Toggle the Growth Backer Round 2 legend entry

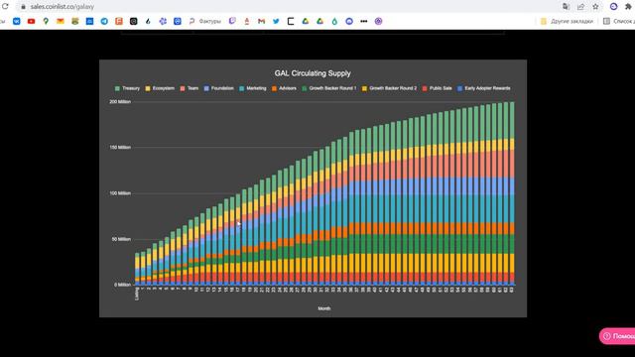coord(389,88)
